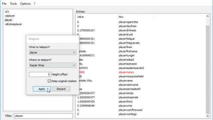The image size is (213, 120).
Task: Click the Height offset input field
Action: [40, 74]
